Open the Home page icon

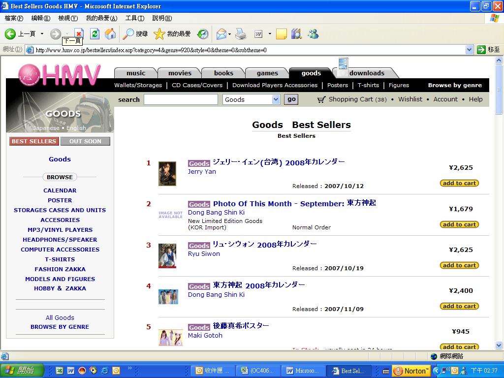(110, 34)
